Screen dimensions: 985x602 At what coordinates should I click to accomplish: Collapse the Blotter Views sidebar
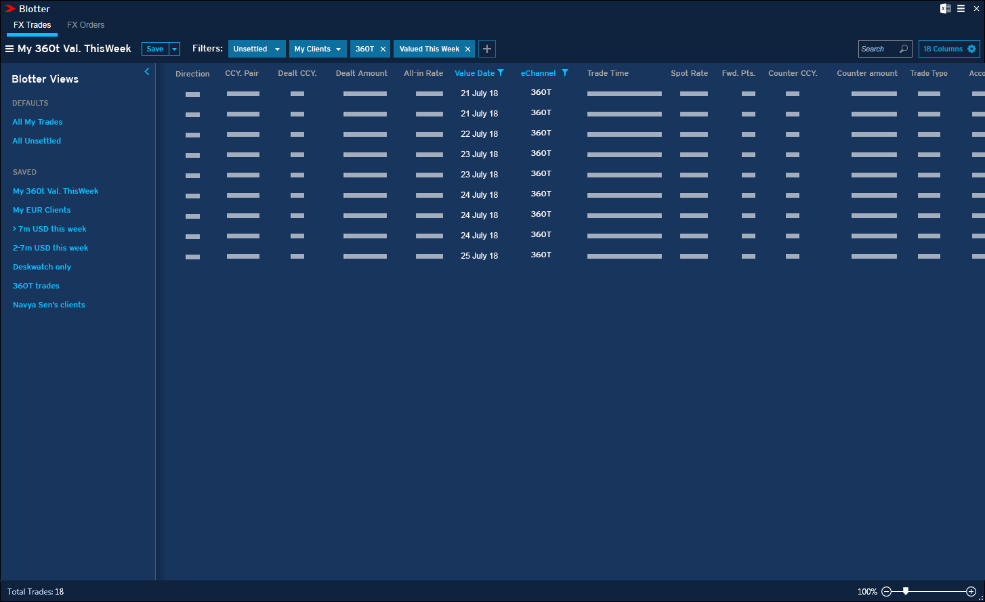[147, 72]
